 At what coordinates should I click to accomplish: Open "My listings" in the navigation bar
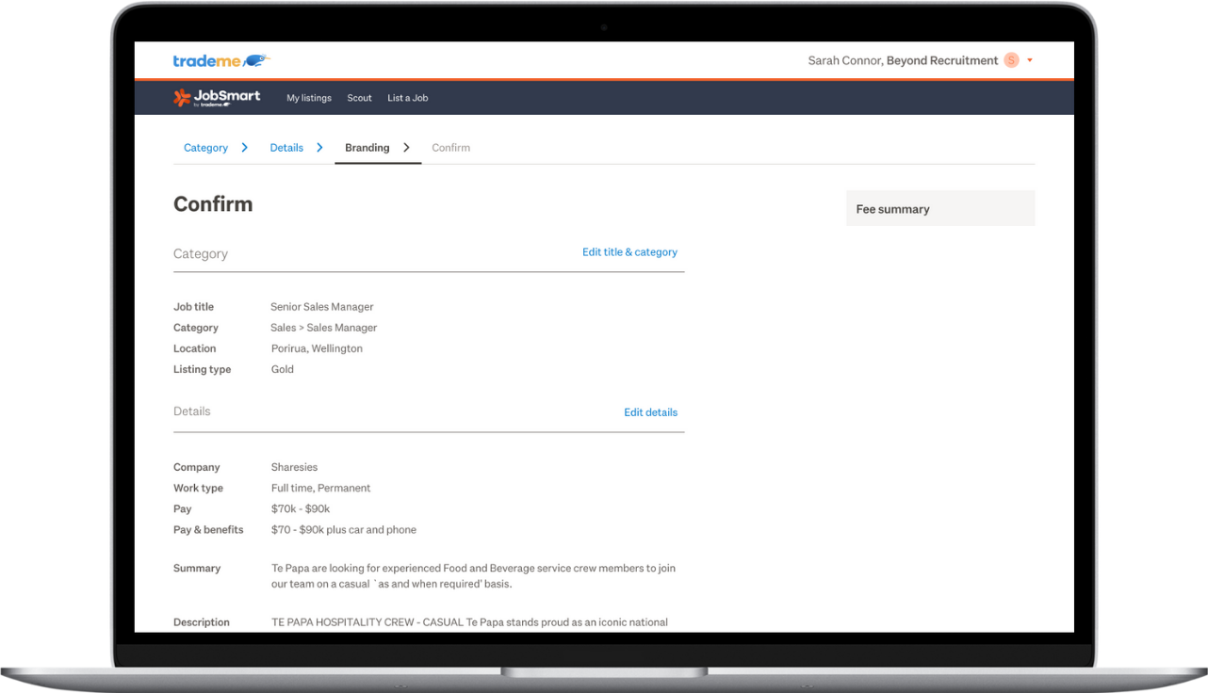pos(308,98)
